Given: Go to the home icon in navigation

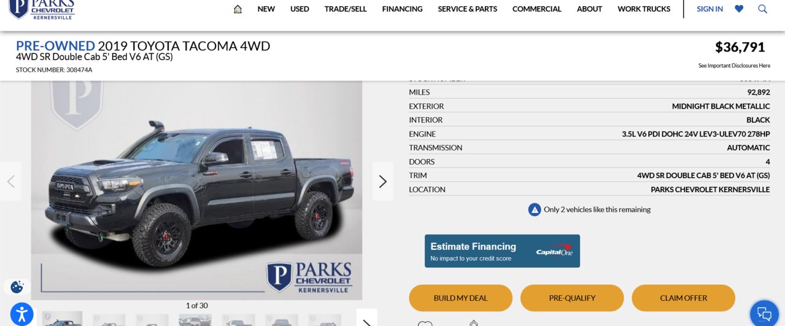Looking at the screenshot, I should [238, 9].
